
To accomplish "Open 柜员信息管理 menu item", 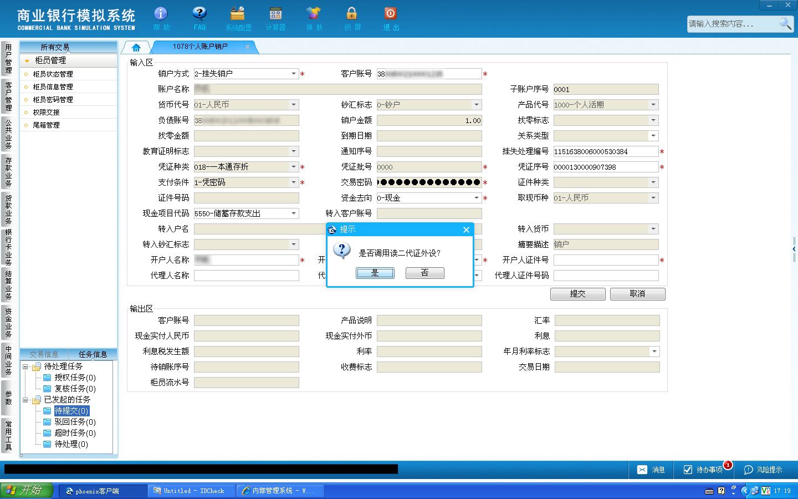I will tap(53, 87).
